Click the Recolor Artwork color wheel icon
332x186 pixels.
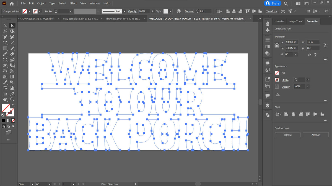[178, 11]
